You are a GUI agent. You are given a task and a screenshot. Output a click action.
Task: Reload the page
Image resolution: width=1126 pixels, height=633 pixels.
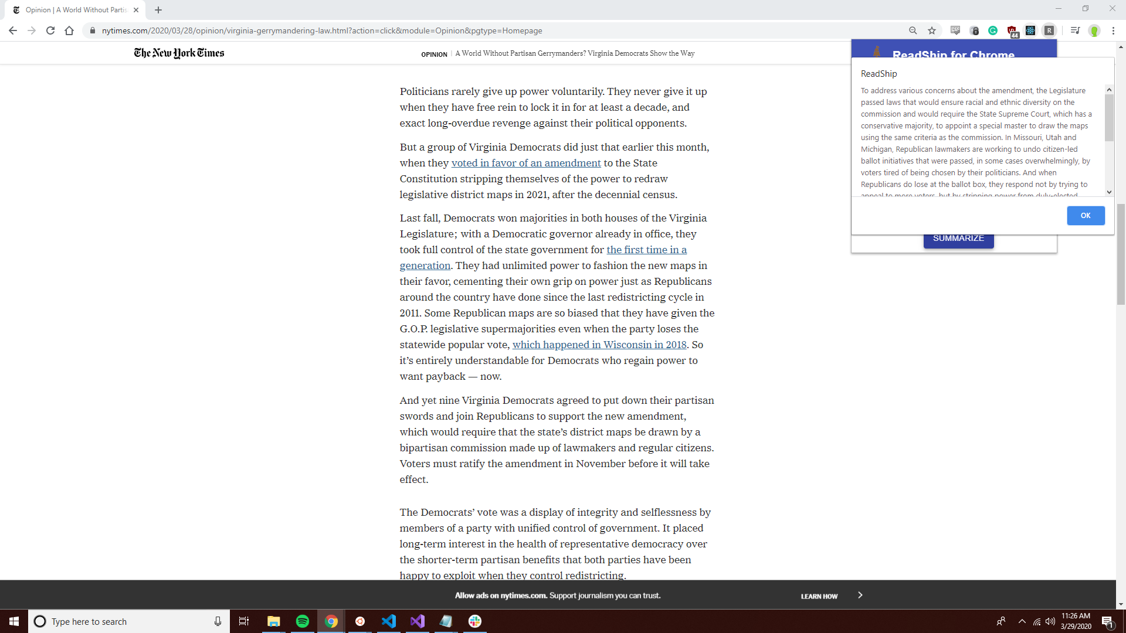tap(50, 30)
